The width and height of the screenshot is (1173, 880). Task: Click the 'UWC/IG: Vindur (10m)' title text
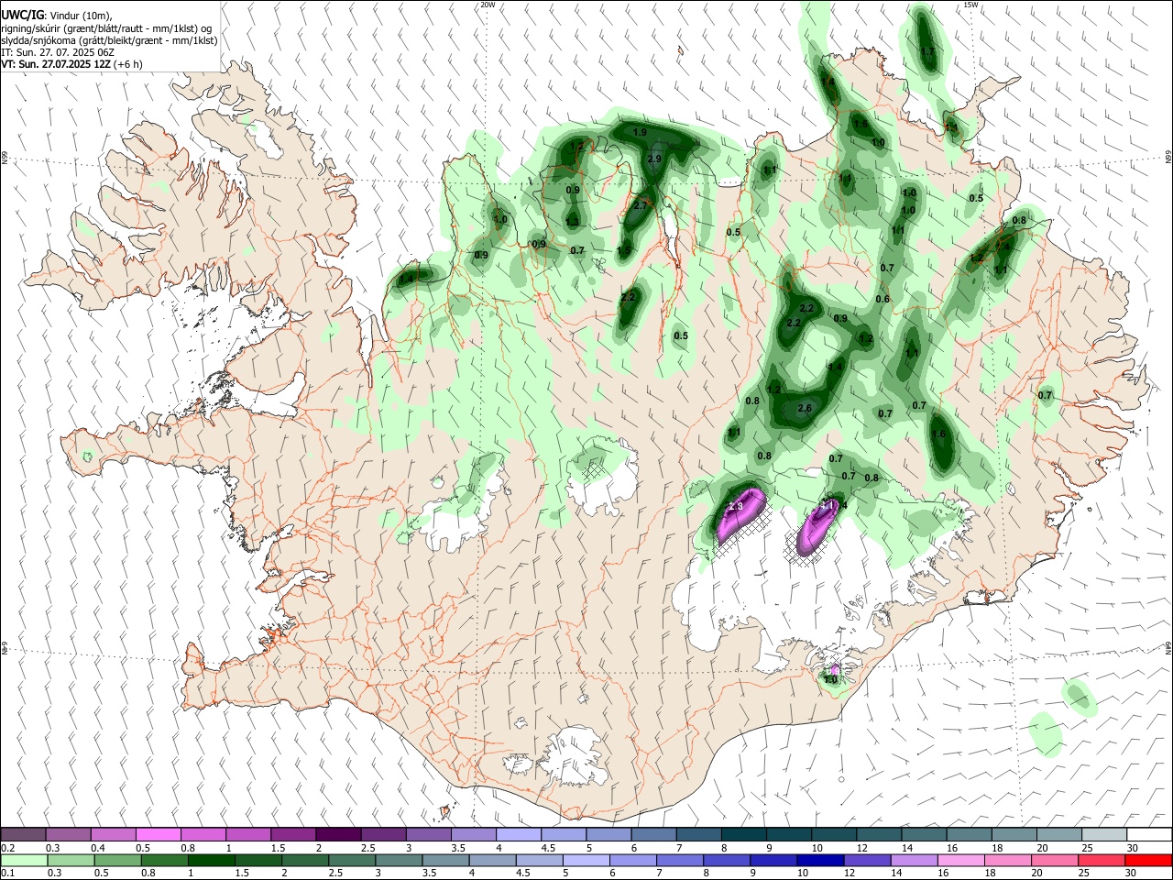pos(57,15)
